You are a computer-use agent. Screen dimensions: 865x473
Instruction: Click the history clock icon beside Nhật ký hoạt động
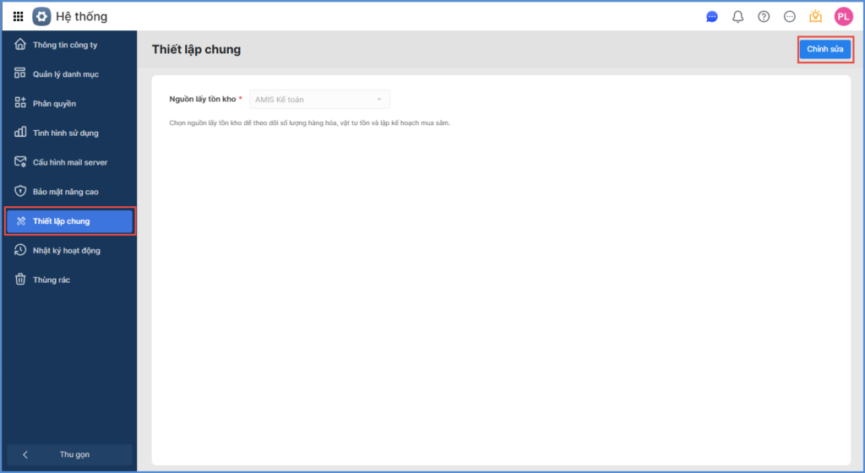click(x=20, y=250)
